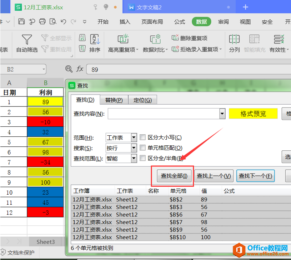Click the 全部显示 filter icon
The image size is (291, 260).
pos(45,37)
